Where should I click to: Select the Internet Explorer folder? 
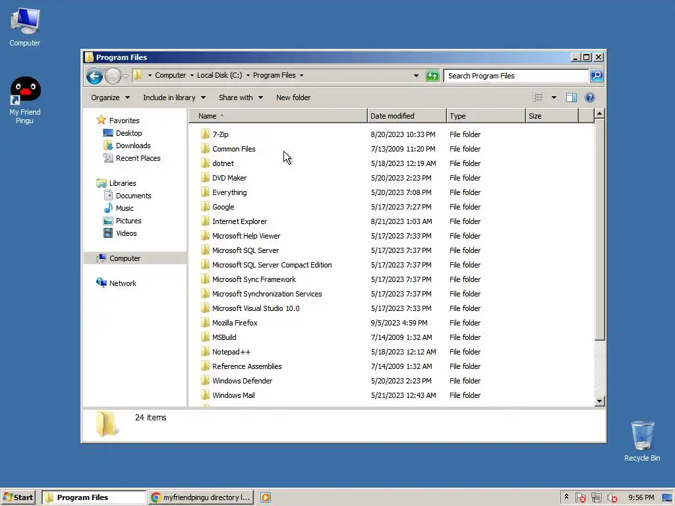239,221
